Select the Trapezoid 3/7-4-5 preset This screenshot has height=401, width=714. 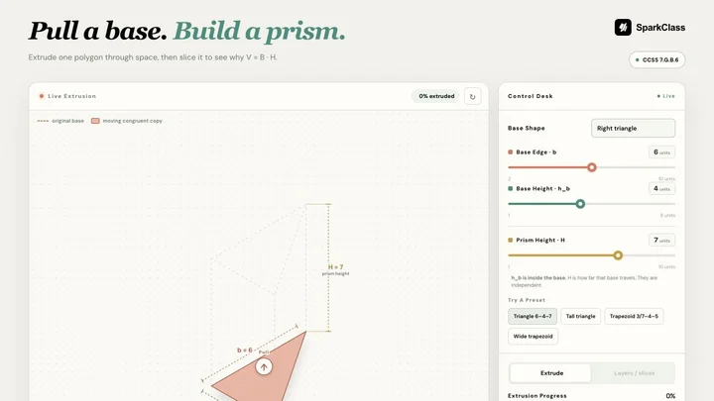(x=634, y=316)
